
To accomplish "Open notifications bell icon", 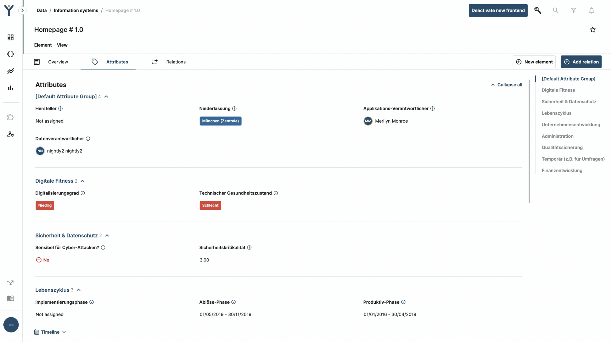I will (x=591, y=10).
